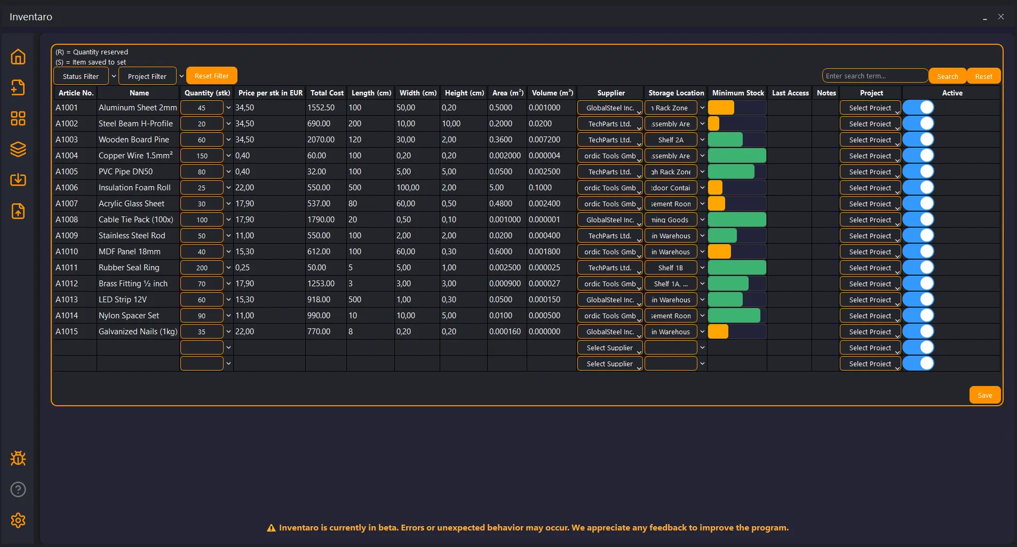Image resolution: width=1017 pixels, height=547 pixels.
Task: Open Supplier dropdown for Wooden Board Pine
Action: click(609, 139)
